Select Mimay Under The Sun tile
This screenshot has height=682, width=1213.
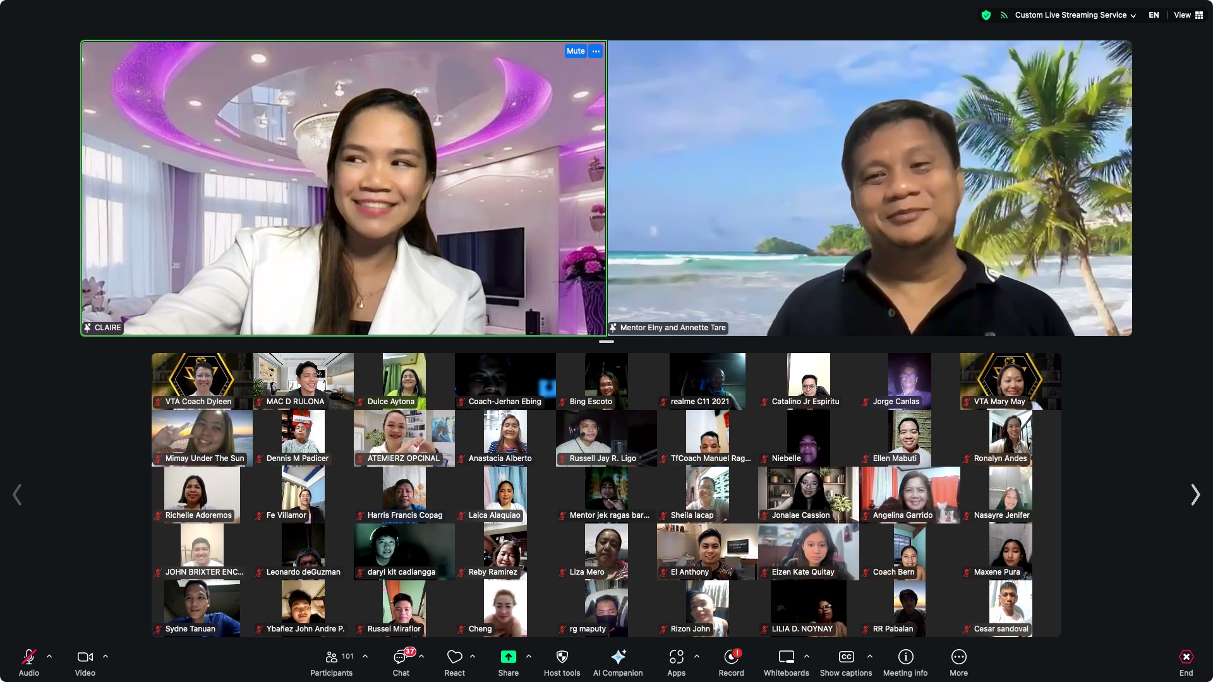click(x=202, y=438)
